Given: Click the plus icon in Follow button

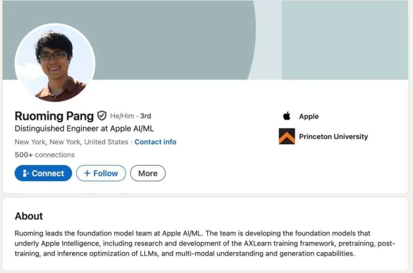Looking at the screenshot, I should point(87,173).
